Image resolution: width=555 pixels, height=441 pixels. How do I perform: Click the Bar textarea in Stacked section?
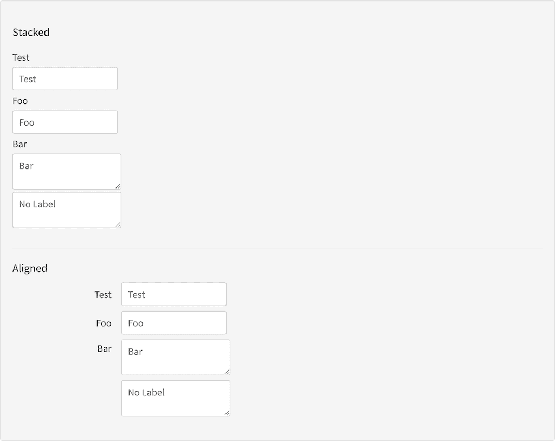pyautogui.click(x=66, y=171)
